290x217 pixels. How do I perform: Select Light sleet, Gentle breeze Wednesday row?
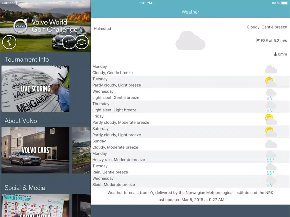point(190,94)
